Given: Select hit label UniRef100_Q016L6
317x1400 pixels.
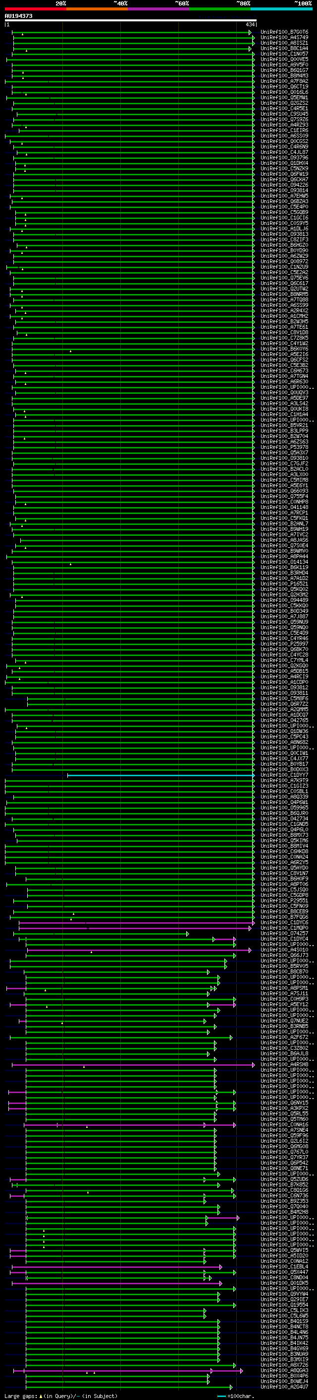Looking at the screenshot, I should click(284, 92).
